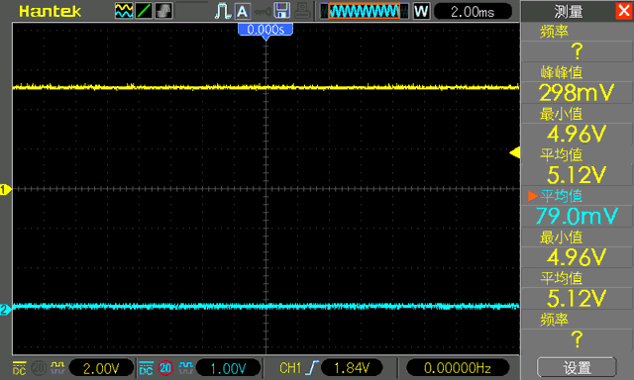
Task: Click the CH1 yellow DC coupling icon
Action: tap(20, 368)
